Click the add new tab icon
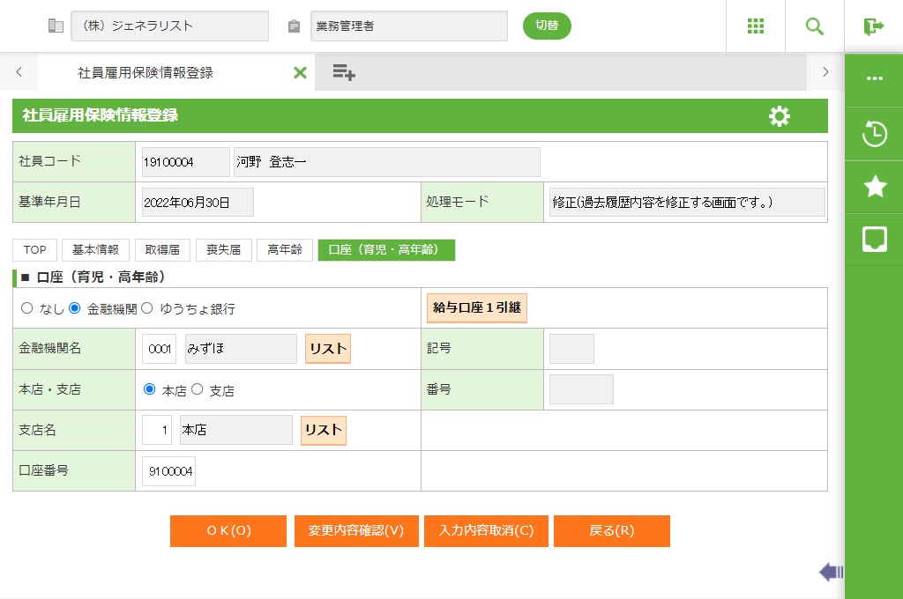 point(344,73)
